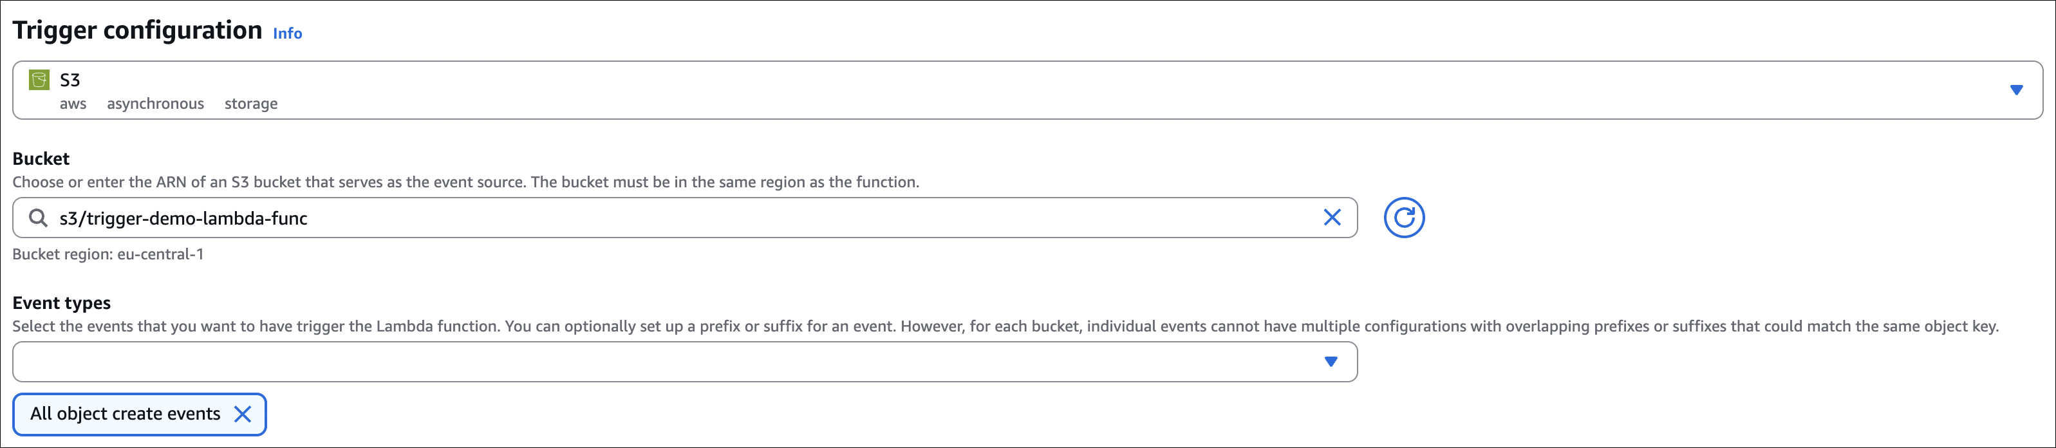2056x448 pixels.
Task: Click the Bucket field label
Action: pos(41,158)
